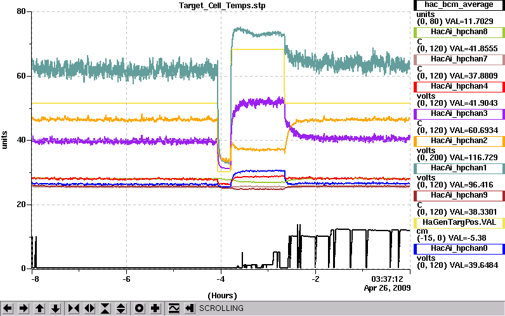Click the vertical 'units' y-axis label
Image resolution: width=505 pixels, height=316 pixels.
coord(4,140)
